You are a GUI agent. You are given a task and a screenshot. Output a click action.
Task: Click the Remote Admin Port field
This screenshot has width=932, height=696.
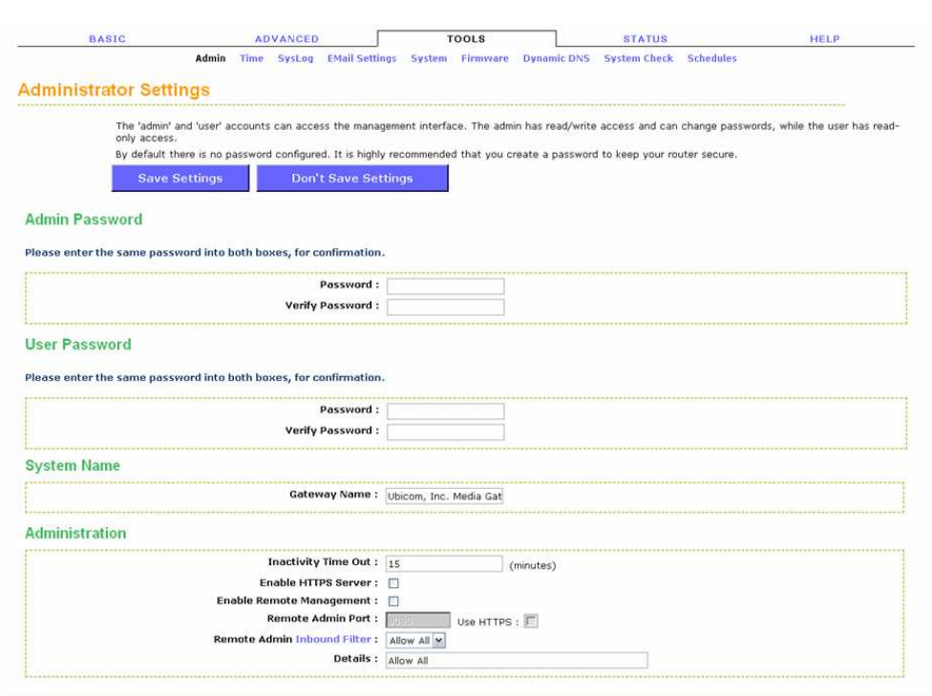coord(418,620)
